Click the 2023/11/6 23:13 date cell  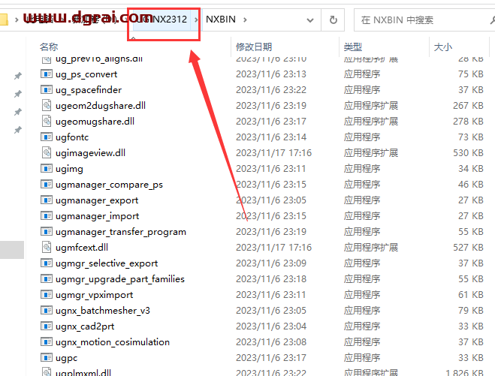[271, 74]
